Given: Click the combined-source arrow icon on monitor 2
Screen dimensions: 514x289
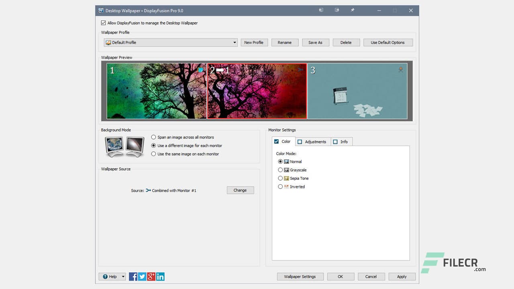Looking at the screenshot, I should point(300,69).
